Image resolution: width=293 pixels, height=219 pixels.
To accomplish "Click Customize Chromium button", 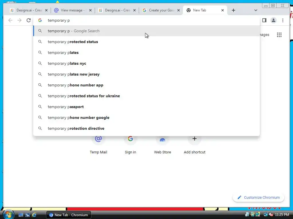I will point(258,197).
